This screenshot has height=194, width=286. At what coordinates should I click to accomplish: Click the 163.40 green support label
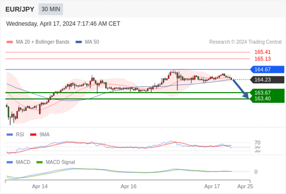[263, 98]
